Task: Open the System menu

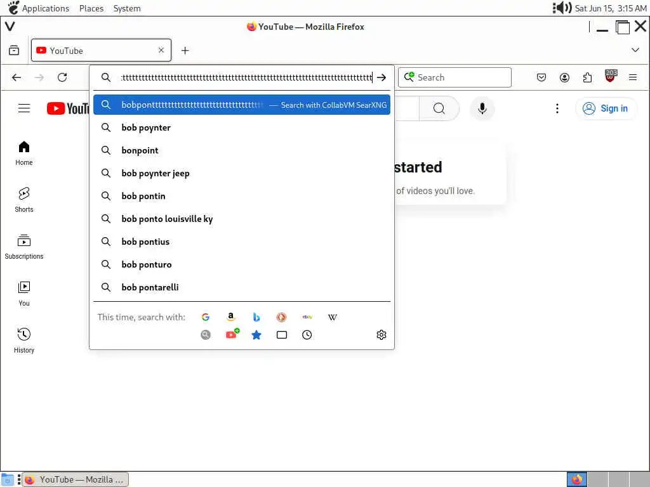Action: [127, 8]
